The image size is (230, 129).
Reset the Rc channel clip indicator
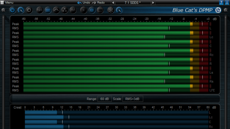coord(210,51)
